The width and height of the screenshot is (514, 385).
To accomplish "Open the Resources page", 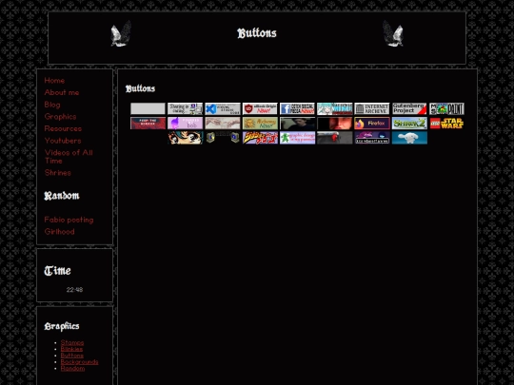I will point(63,128).
